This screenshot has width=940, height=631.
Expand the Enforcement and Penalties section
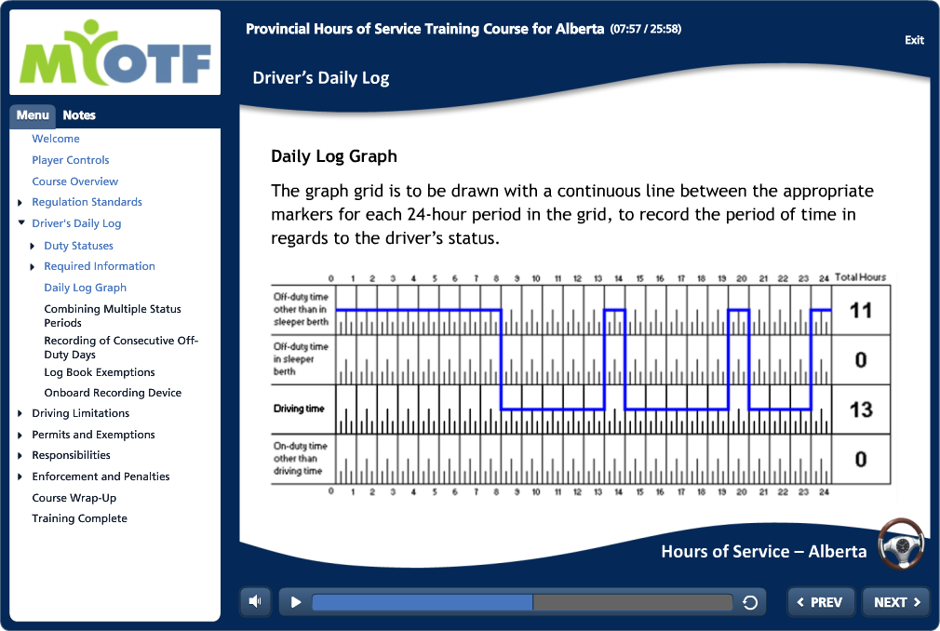(x=20, y=477)
